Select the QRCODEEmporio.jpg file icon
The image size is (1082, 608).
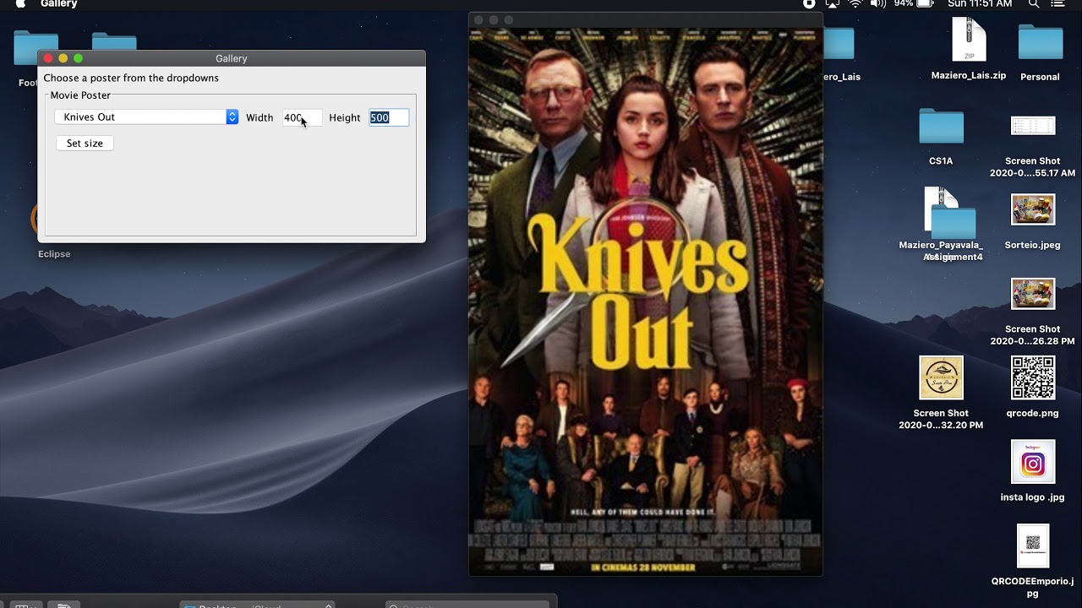pos(1033,546)
